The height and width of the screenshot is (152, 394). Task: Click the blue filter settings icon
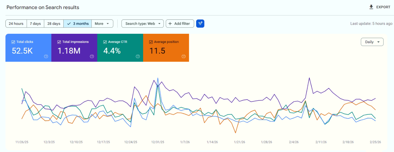(x=200, y=24)
